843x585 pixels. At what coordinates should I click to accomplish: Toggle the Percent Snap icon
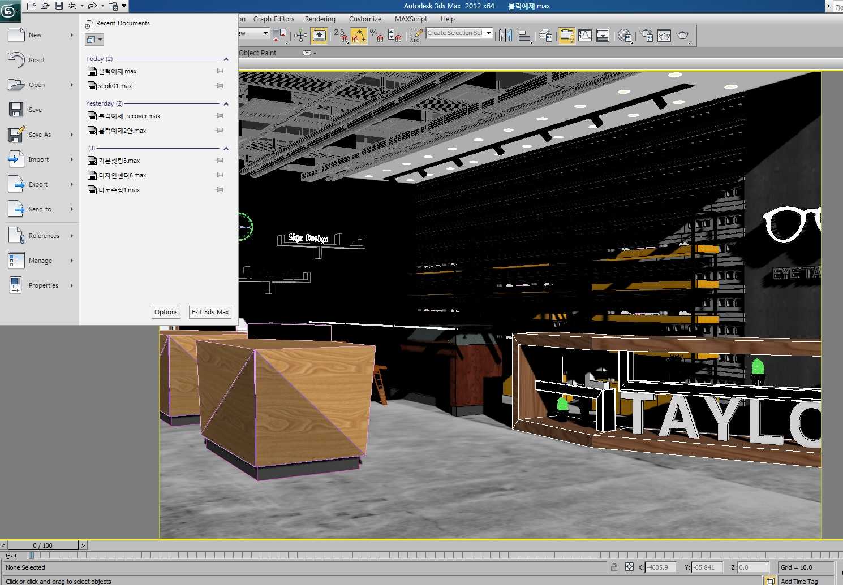pos(377,36)
